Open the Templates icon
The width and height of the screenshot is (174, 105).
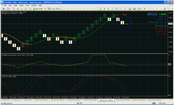[x=139, y=9]
